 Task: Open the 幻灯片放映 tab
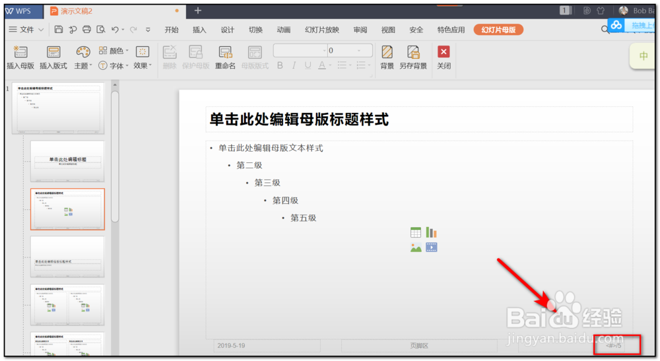tap(322, 30)
